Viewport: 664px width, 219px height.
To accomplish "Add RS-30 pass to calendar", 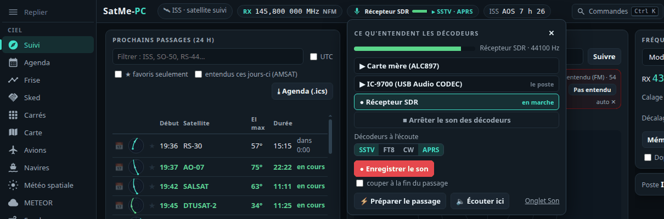I will pos(119,146).
